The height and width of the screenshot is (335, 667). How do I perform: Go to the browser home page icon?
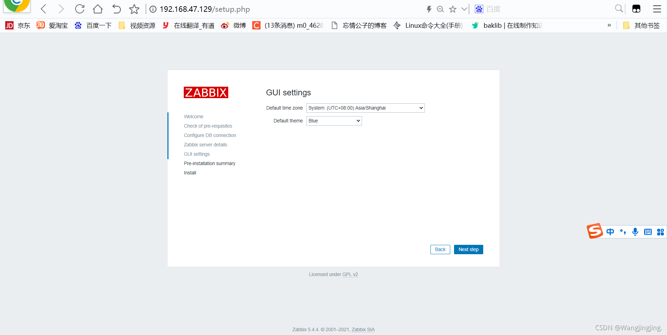pyautogui.click(x=98, y=9)
